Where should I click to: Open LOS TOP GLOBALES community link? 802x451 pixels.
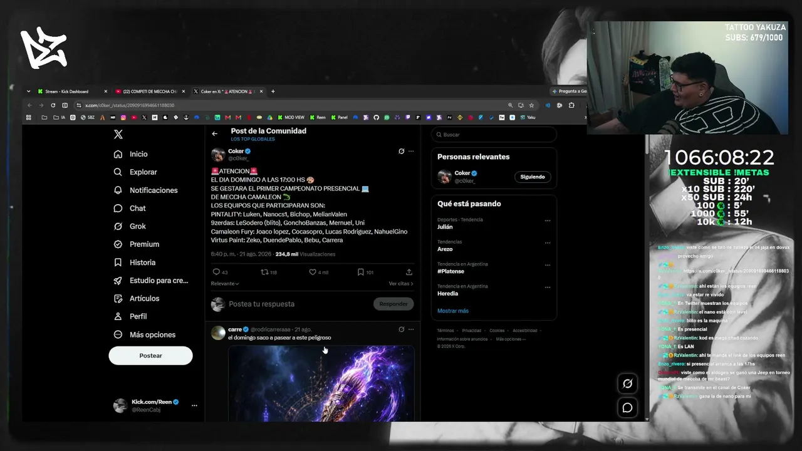(253, 139)
